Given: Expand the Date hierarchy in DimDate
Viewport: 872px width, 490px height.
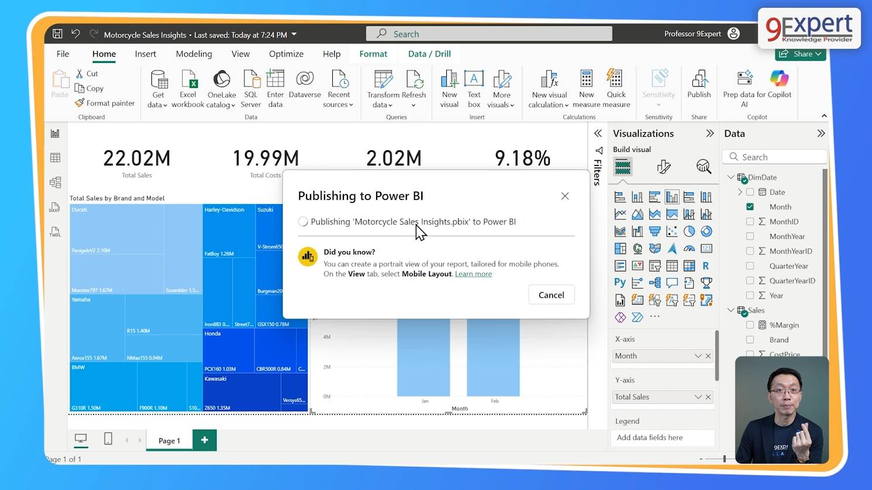Looking at the screenshot, I should click(x=740, y=192).
